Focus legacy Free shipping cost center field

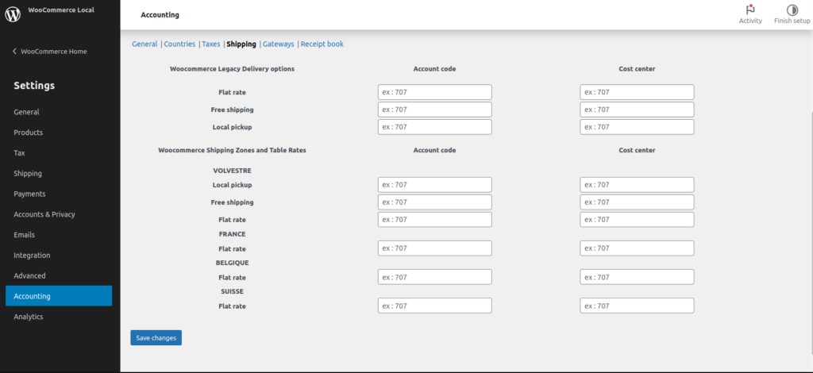pos(637,110)
